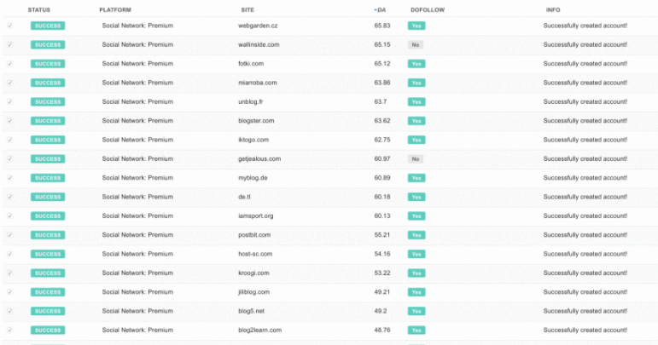The image size is (658, 345).
Task: Click the info message for the postbit.com row
Action: [x=585, y=235]
